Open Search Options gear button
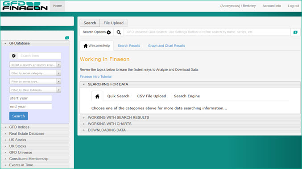 [97, 32]
